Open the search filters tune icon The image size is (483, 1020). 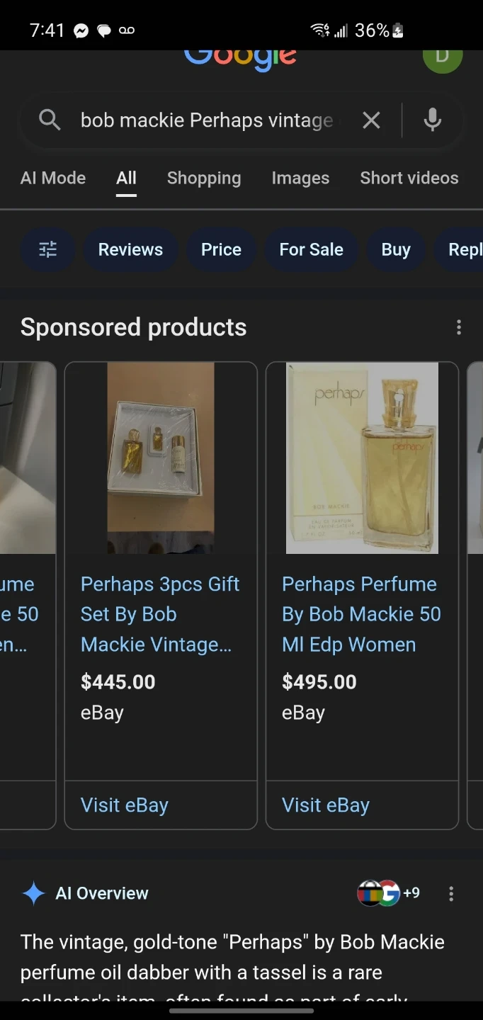(48, 249)
